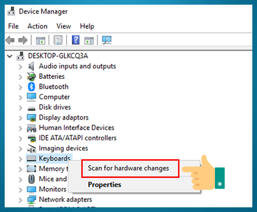Click the Monitors icon
Viewport: 257px width, 212px height.
tap(31, 190)
